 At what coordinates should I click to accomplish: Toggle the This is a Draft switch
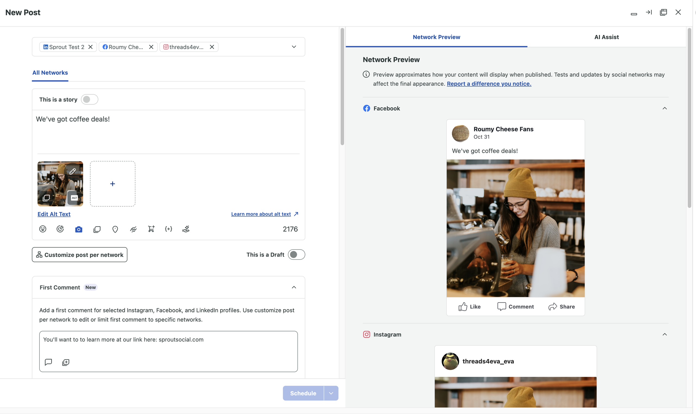(x=296, y=254)
